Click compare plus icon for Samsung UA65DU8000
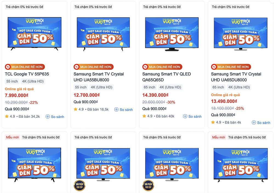Screen dimensions: 274x193 254,123
